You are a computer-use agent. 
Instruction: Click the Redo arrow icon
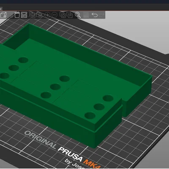(x=101, y=15)
